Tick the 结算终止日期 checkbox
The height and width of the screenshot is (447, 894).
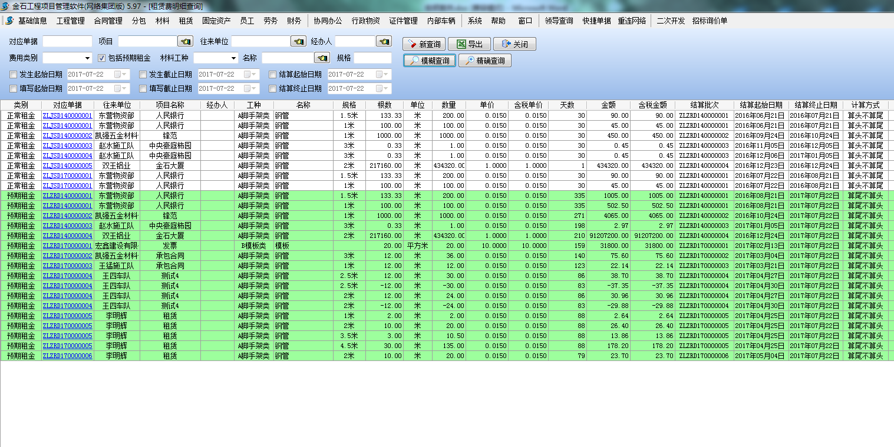(x=273, y=89)
